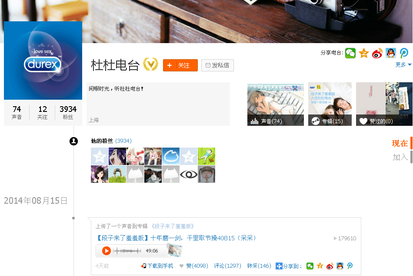Open the fan avatar of short-haired woman illustration
Screen dimensions: 413x276
100,174
